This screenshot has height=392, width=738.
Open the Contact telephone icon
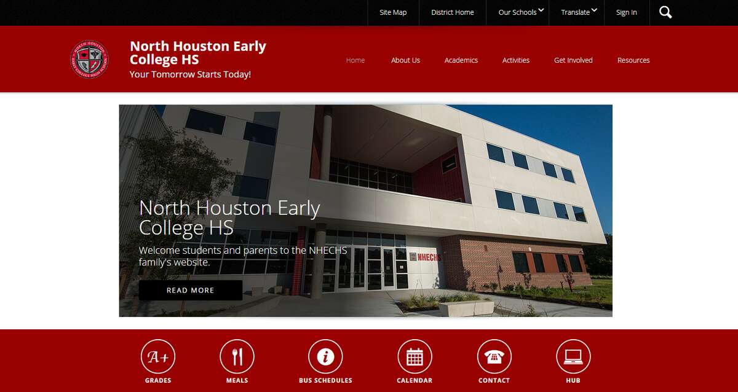(494, 356)
